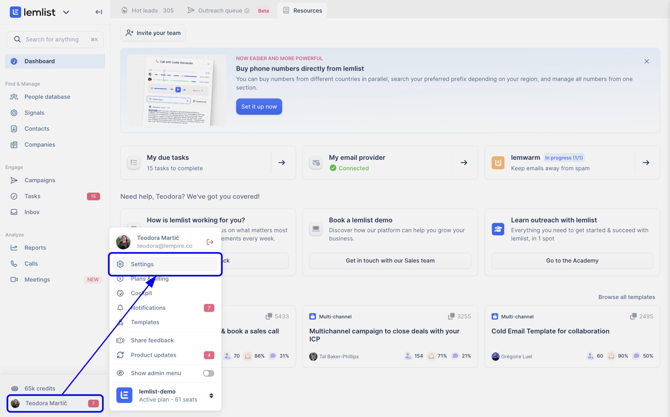
Task: Click the Cockpit gauge icon
Action: [x=120, y=293]
